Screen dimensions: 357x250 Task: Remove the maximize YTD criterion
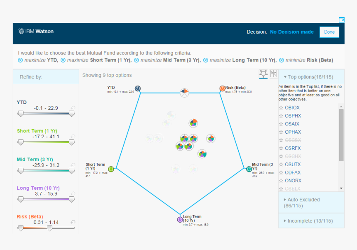pyautogui.click(x=20, y=60)
